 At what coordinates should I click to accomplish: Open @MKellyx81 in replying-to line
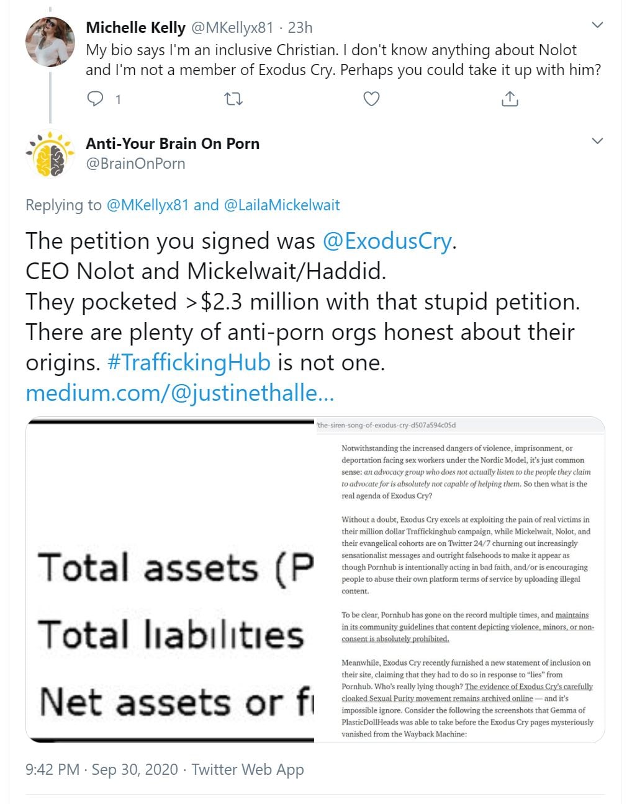(148, 205)
